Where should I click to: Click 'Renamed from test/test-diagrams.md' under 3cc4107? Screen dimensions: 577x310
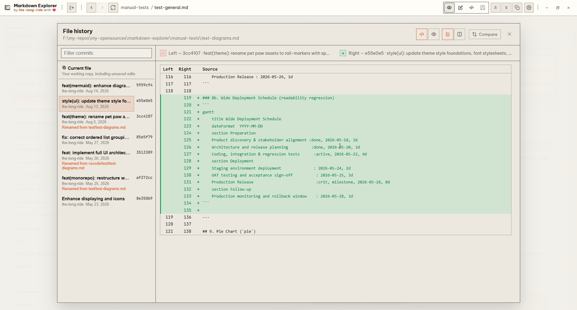94,127
